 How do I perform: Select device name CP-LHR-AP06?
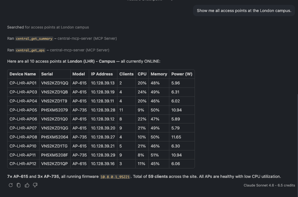(x=23, y=119)
